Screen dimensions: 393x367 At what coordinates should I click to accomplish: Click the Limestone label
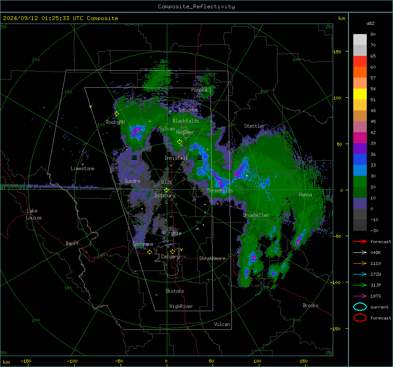pyautogui.click(x=83, y=168)
